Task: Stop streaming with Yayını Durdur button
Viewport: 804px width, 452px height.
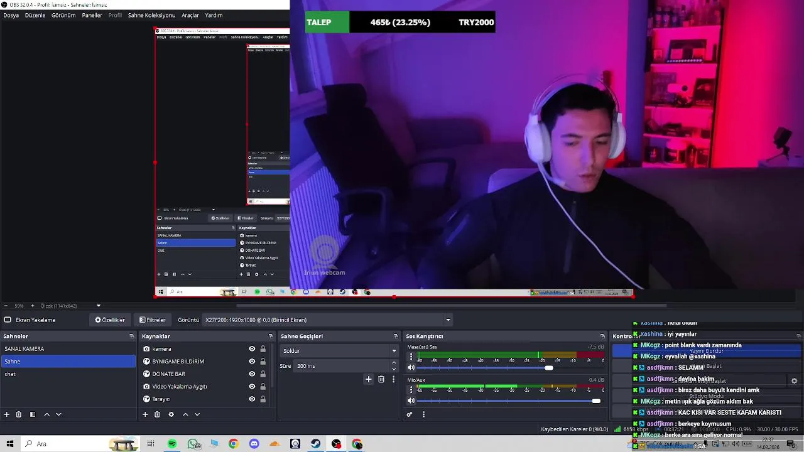Action: [707, 351]
